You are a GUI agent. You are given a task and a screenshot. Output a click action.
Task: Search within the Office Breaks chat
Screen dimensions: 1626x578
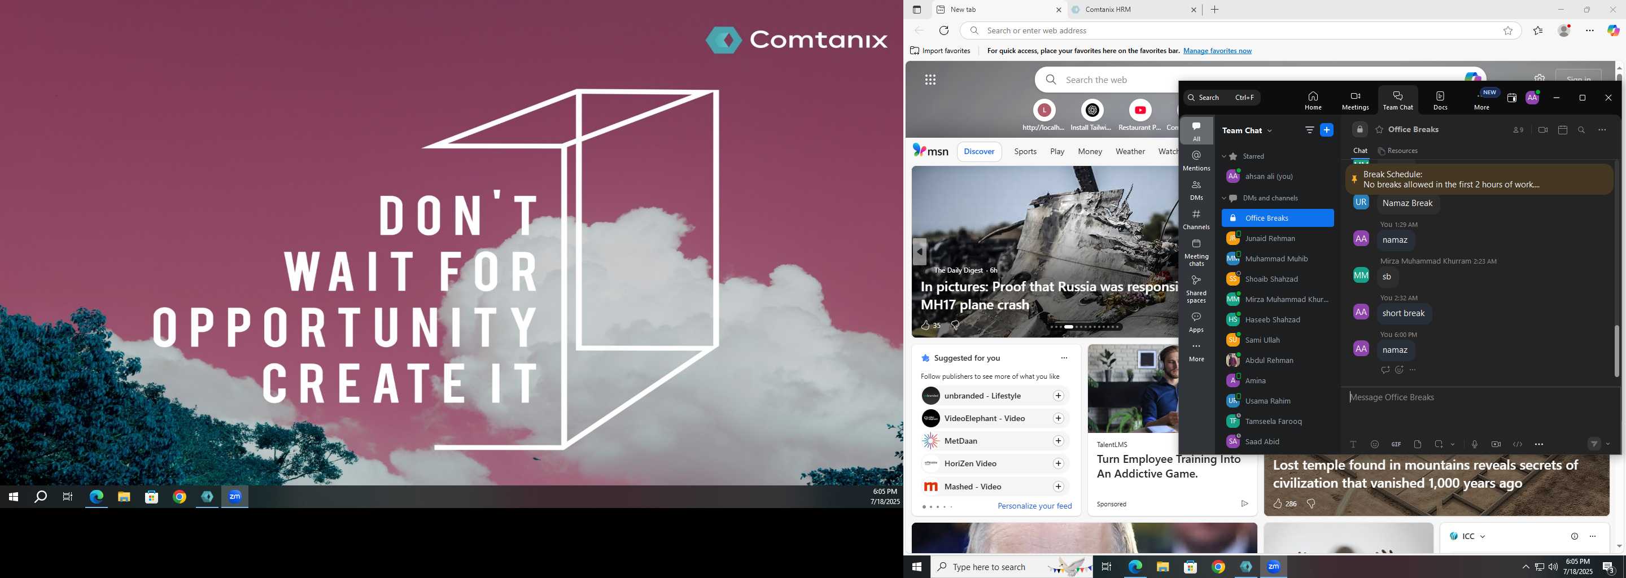coord(1582,130)
